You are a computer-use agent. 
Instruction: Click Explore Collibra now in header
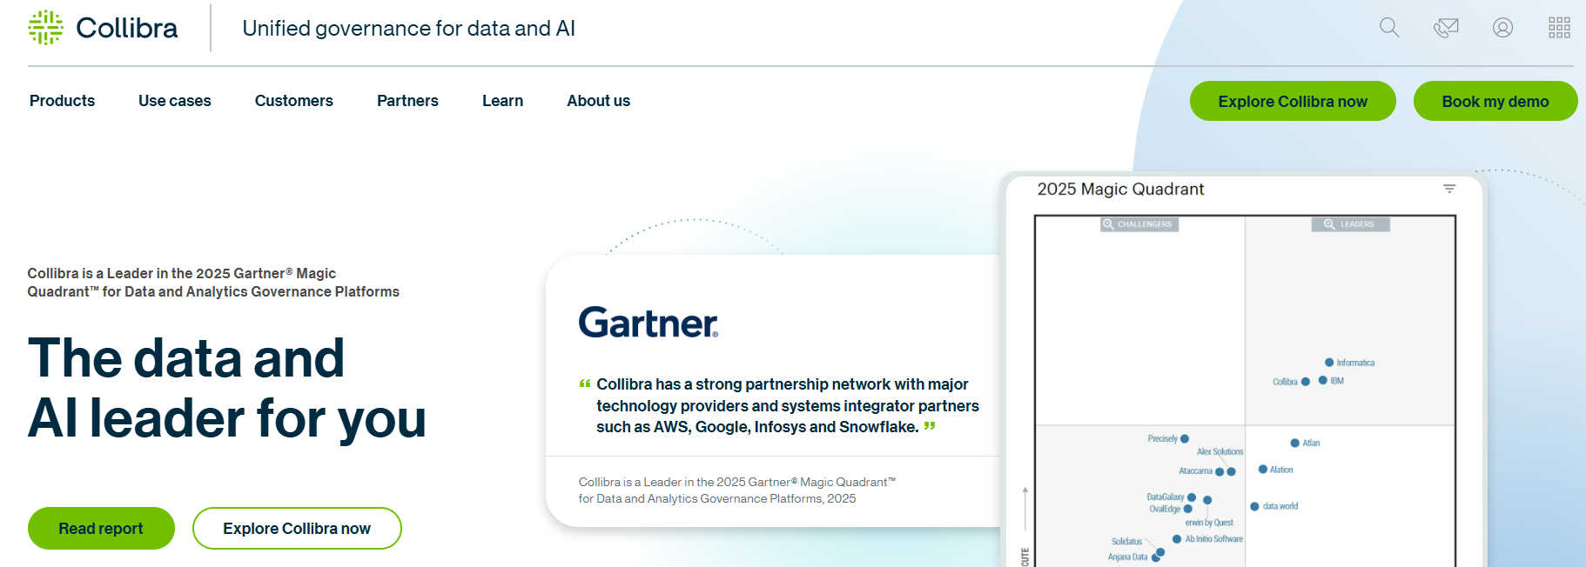[x=1292, y=102]
